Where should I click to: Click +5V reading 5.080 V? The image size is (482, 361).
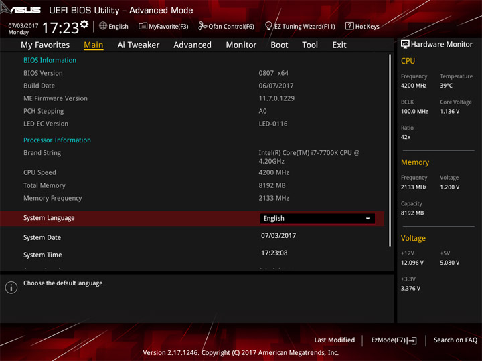pyautogui.click(x=449, y=263)
